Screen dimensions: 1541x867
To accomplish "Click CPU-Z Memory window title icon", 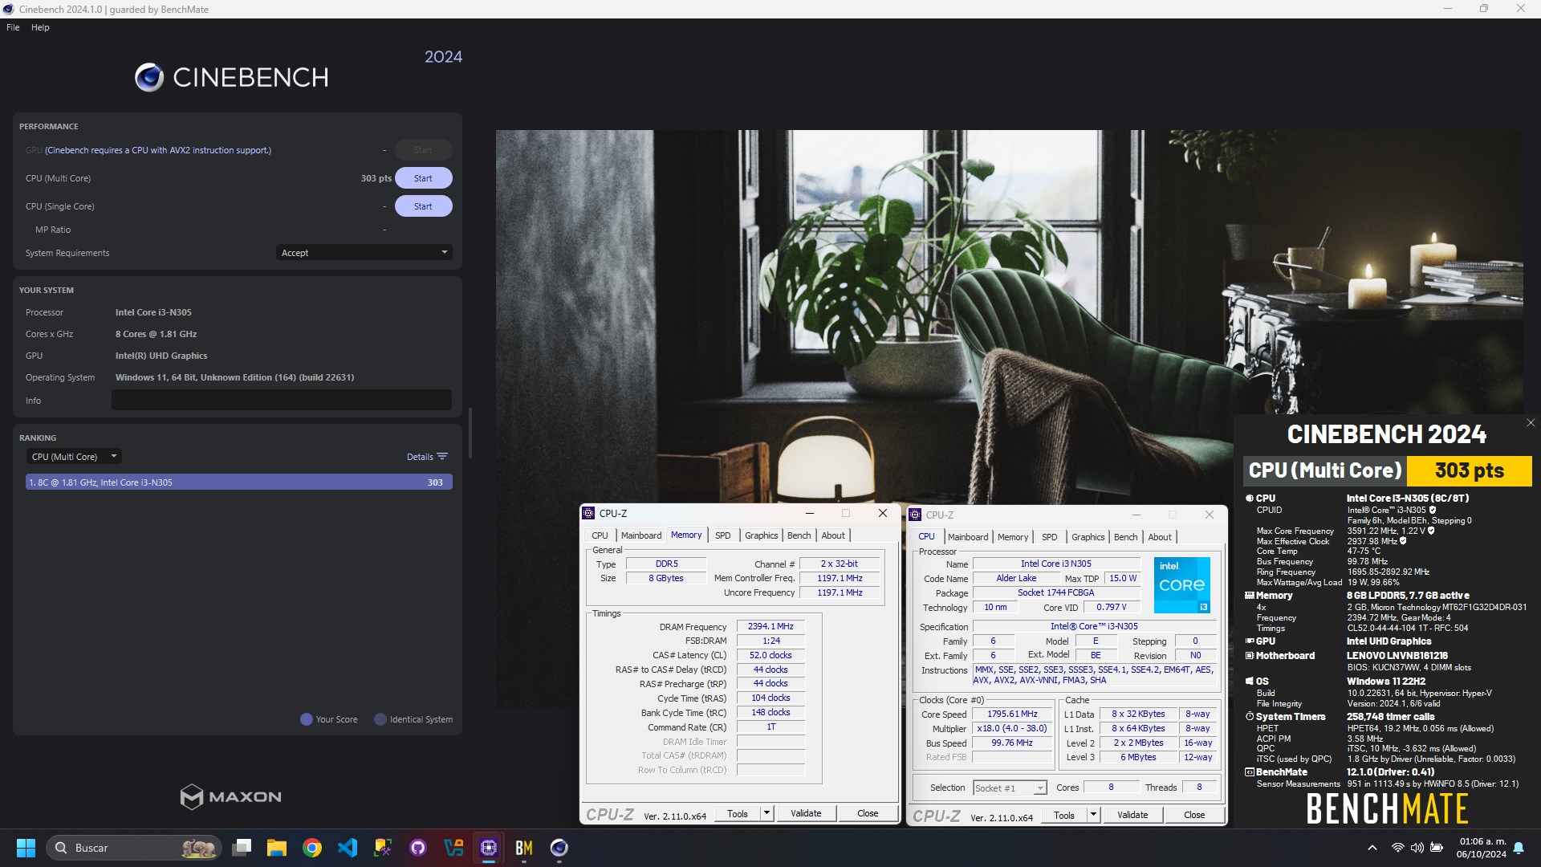I will coord(588,513).
